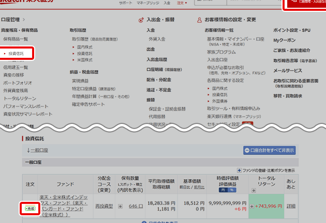
Task: Open お取引に関わる重要書面
Action: [x=295, y=81]
